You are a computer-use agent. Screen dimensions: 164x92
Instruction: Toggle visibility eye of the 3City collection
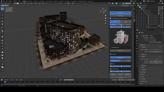pyautogui.click(x=160, y=9)
